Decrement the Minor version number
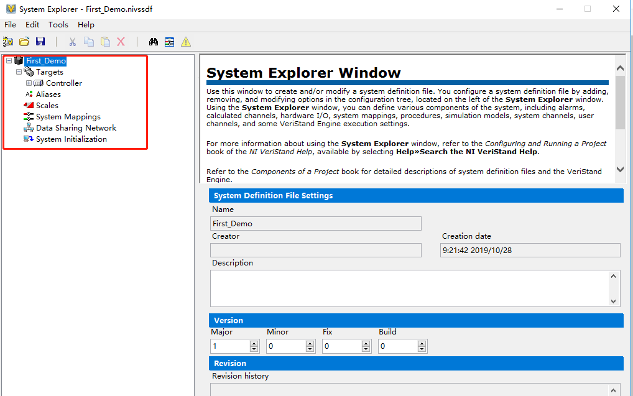This screenshot has width=633, height=396. 310,349
